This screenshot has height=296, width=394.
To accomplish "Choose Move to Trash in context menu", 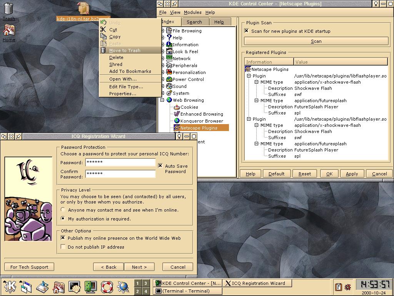I will [130, 50].
